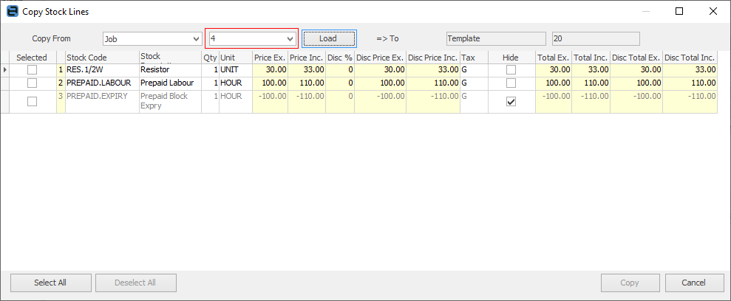Click the Select All button
This screenshot has width=731, height=301.
click(50, 283)
